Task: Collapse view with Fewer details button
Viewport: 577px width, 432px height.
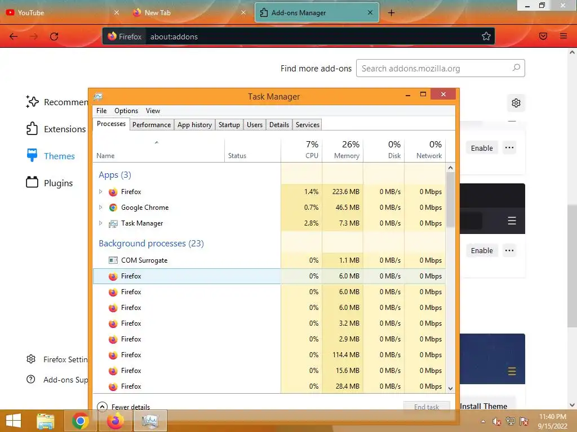Action: click(x=123, y=406)
